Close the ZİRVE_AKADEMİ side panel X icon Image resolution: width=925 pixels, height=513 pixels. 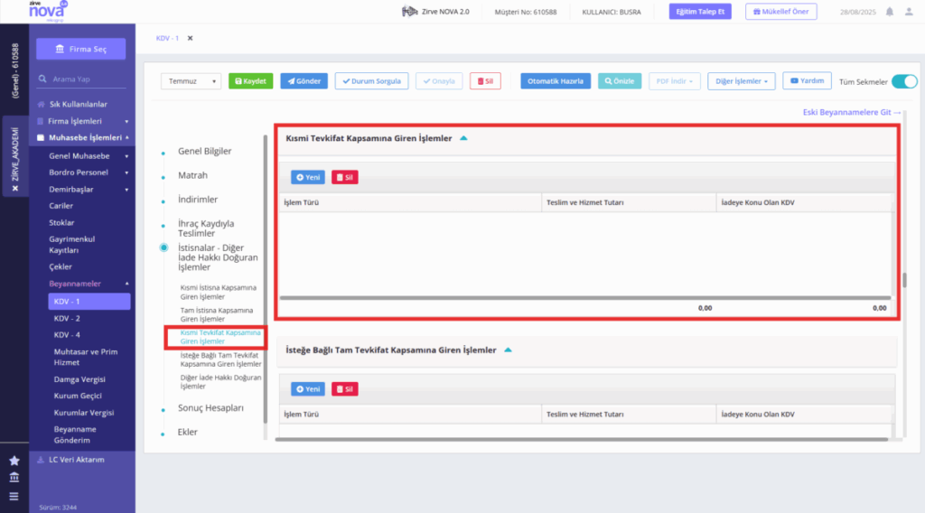[x=15, y=188]
